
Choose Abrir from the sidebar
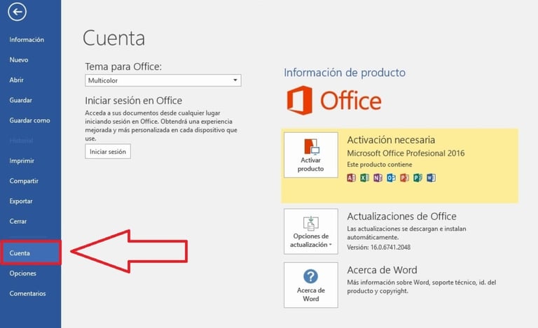17,80
